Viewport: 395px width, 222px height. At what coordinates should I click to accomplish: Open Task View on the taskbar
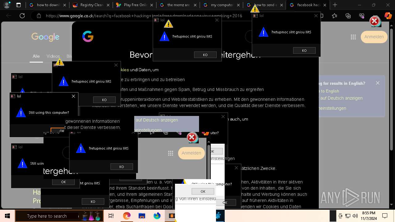coord(111,216)
